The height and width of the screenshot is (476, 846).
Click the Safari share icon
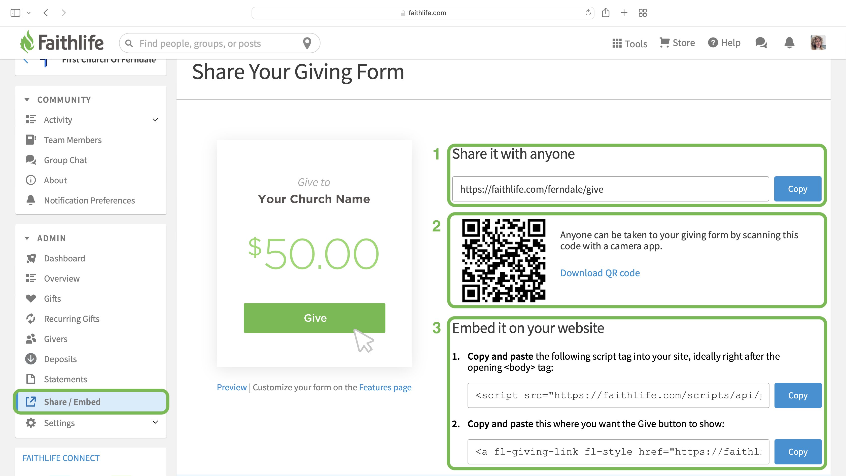[x=606, y=13]
